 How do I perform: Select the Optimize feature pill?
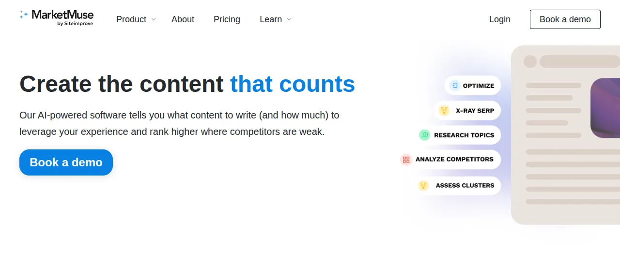473,86
